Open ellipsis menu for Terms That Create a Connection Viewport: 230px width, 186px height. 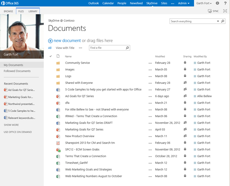coord(150,156)
